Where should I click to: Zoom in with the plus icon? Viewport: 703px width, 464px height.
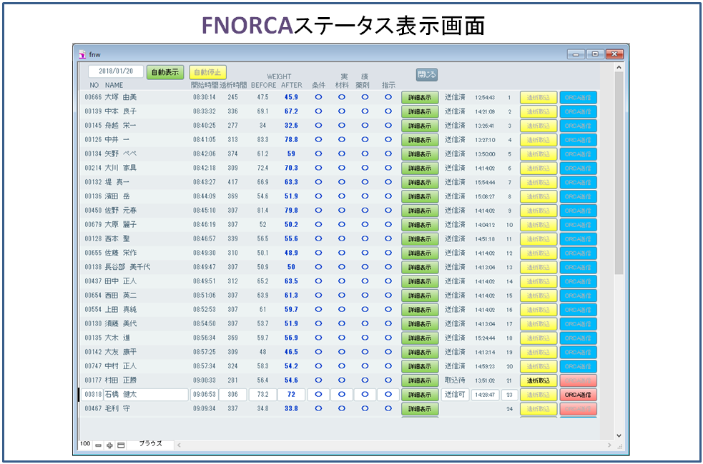click(x=109, y=445)
